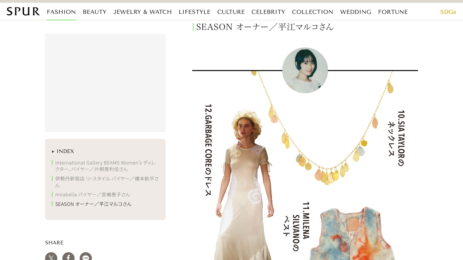The height and width of the screenshot is (260, 463).
Task: Click the GARBAGE CORE dress image
Action: pyautogui.click(x=243, y=185)
